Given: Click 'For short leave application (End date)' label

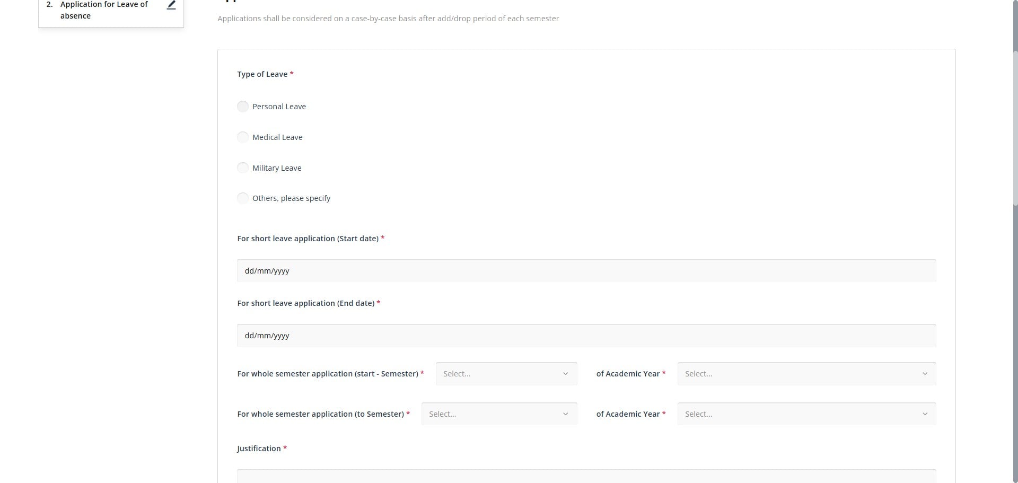Looking at the screenshot, I should point(305,303).
